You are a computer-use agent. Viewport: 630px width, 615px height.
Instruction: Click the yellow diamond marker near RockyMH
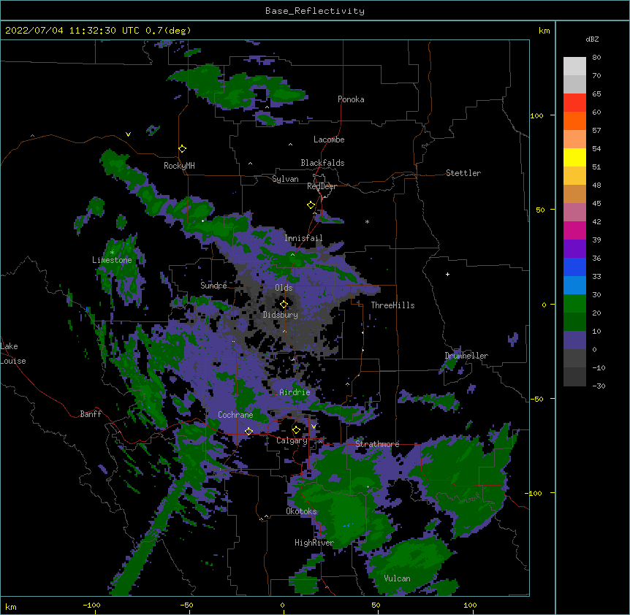pyautogui.click(x=183, y=149)
